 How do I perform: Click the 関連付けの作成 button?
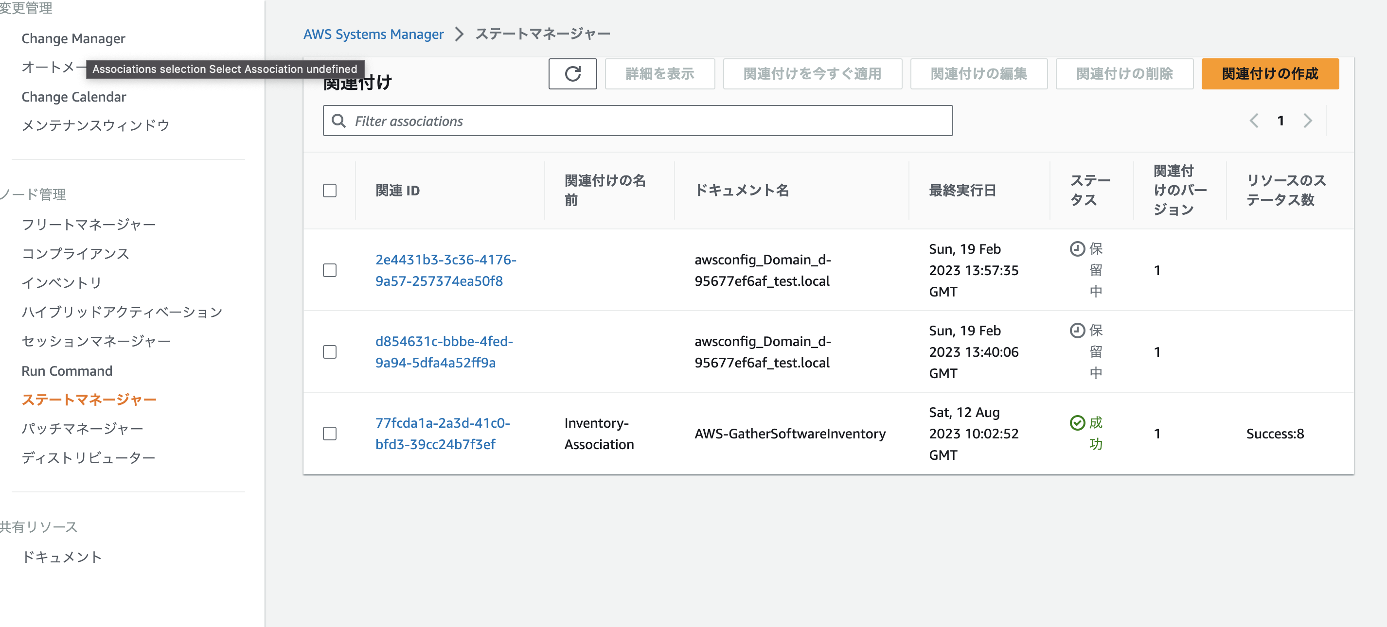[1270, 74]
